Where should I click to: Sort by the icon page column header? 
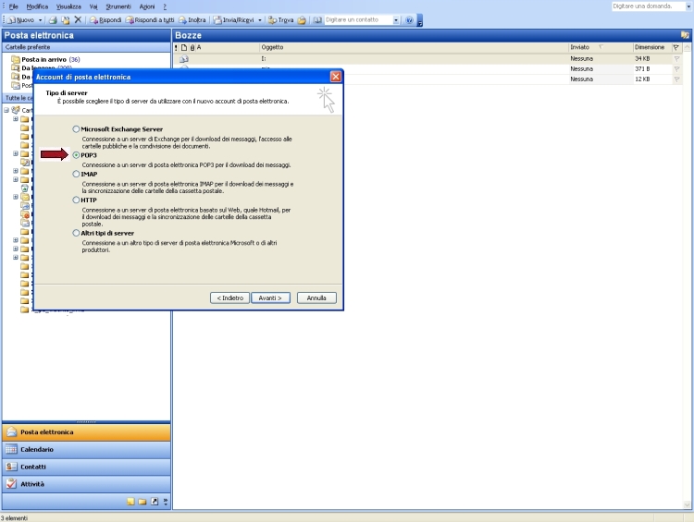pyautogui.click(x=184, y=47)
